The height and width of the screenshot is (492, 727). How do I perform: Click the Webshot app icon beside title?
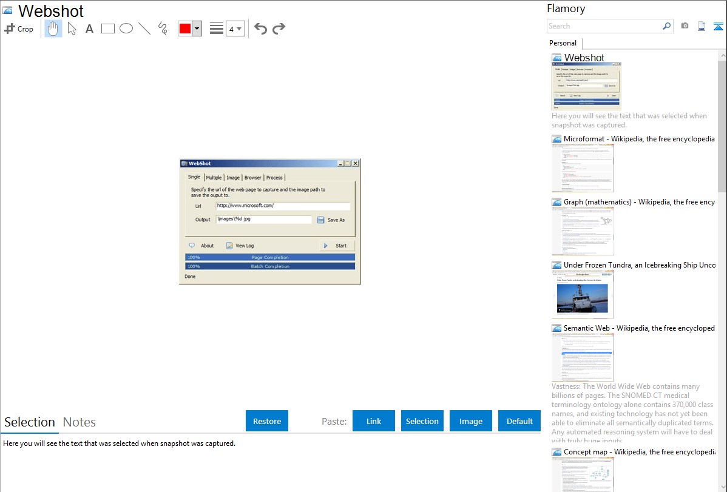8,11
